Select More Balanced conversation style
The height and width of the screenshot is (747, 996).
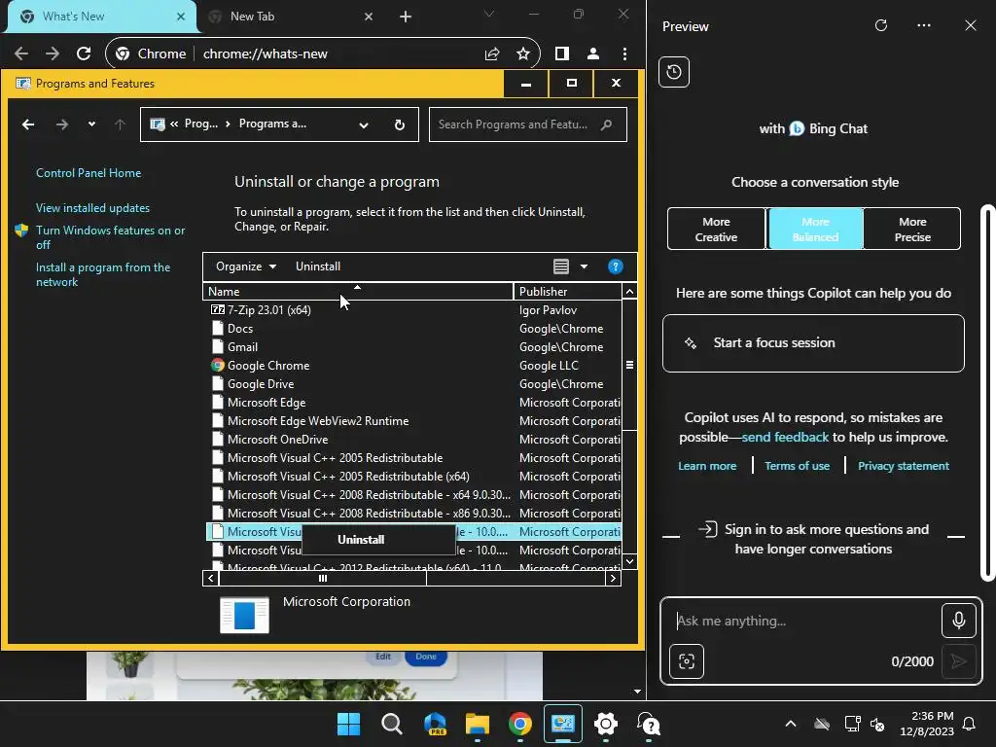816,230
